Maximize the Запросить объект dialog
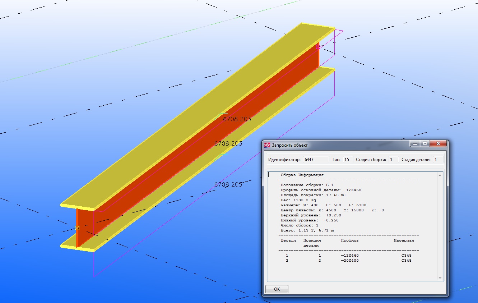The height and width of the screenshot is (303, 478). (425, 144)
